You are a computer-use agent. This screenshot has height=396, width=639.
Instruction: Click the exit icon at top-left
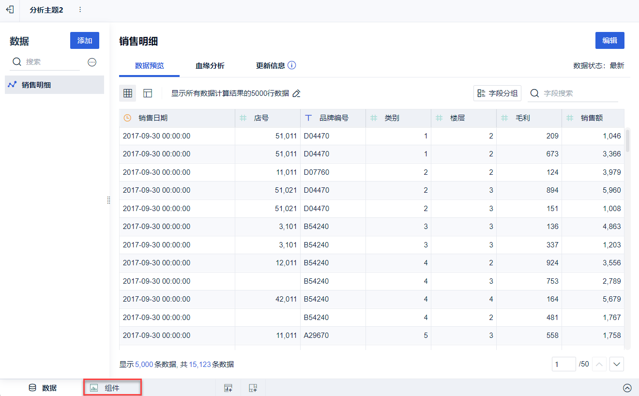(10, 10)
